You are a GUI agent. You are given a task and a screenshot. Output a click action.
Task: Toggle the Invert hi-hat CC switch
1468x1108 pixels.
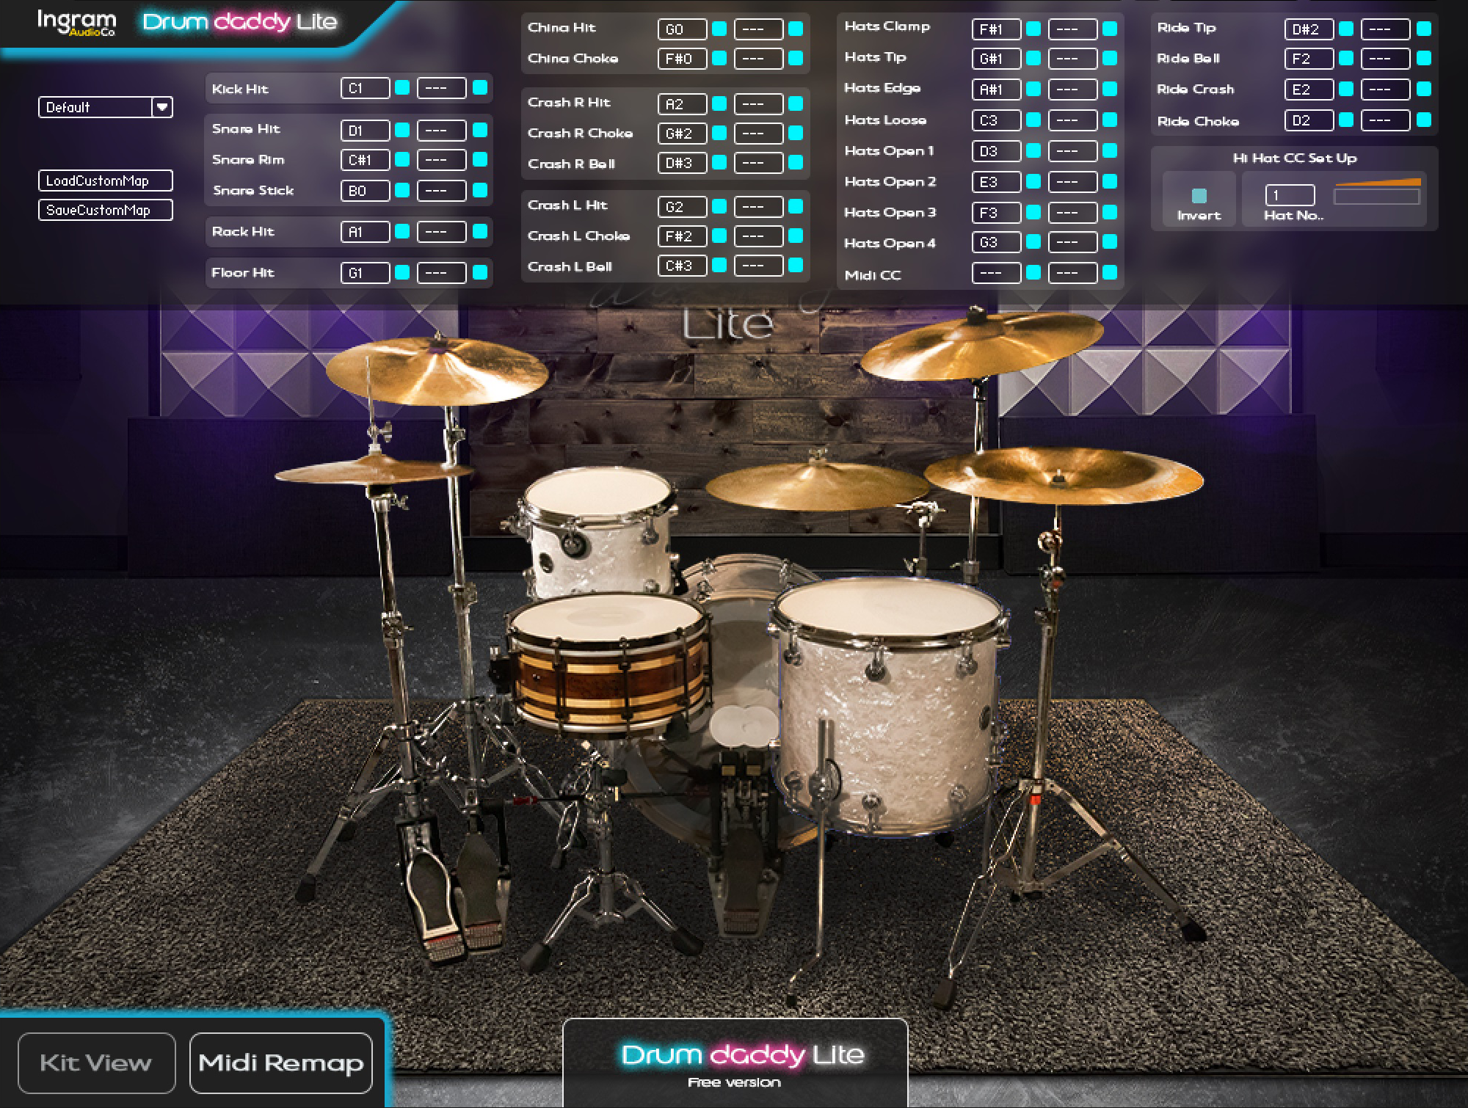1199,195
